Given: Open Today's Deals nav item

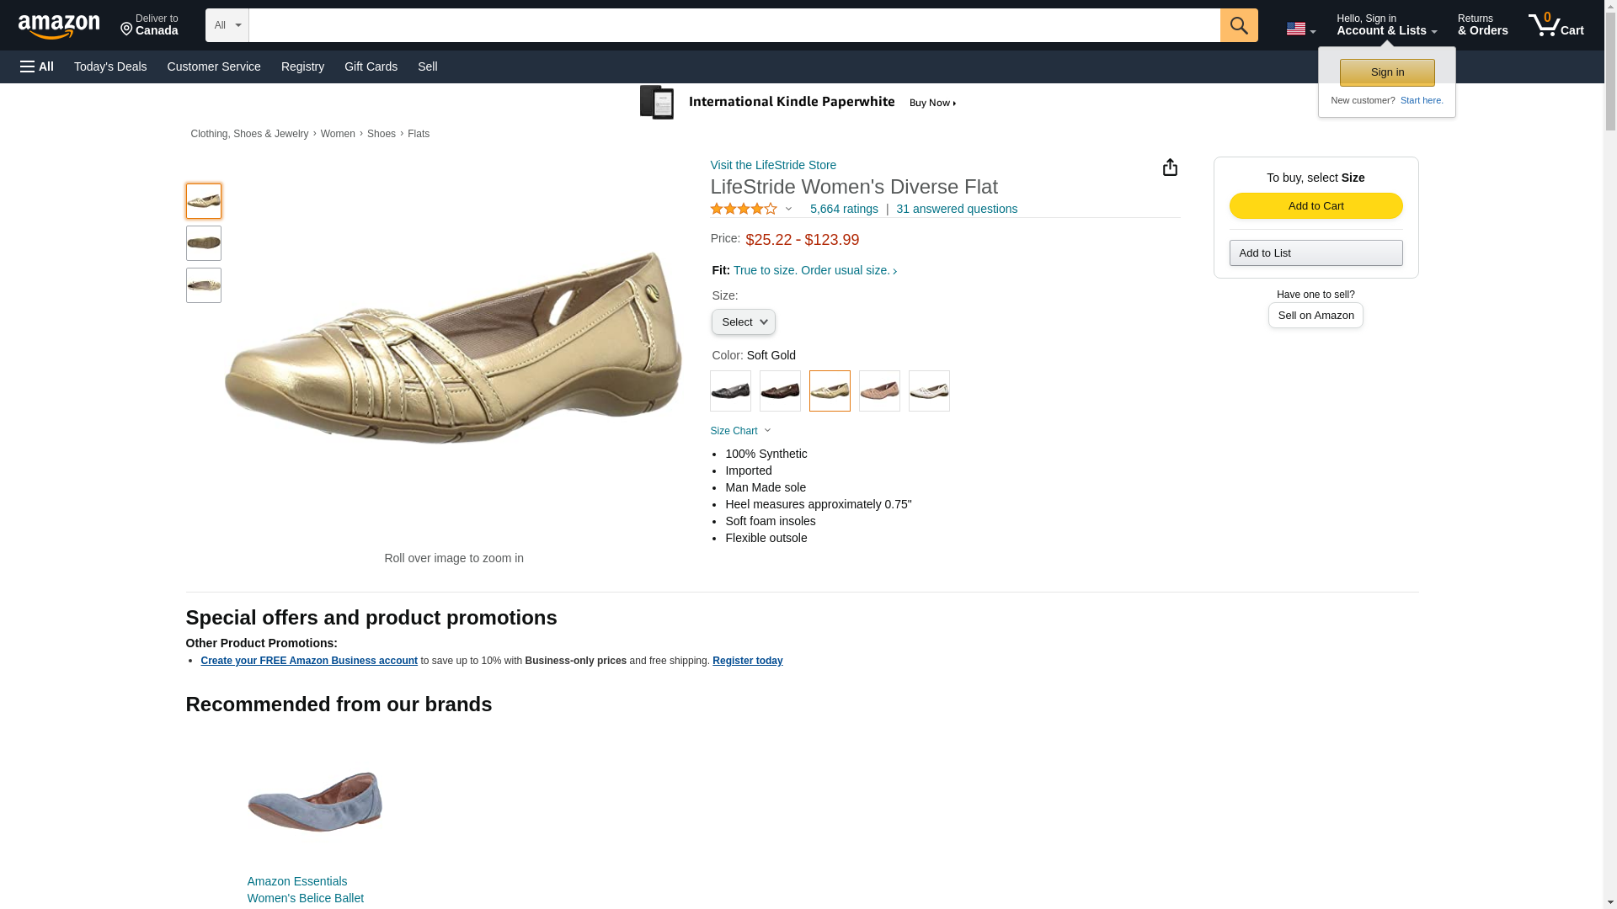Looking at the screenshot, I should click(x=110, y=66).
